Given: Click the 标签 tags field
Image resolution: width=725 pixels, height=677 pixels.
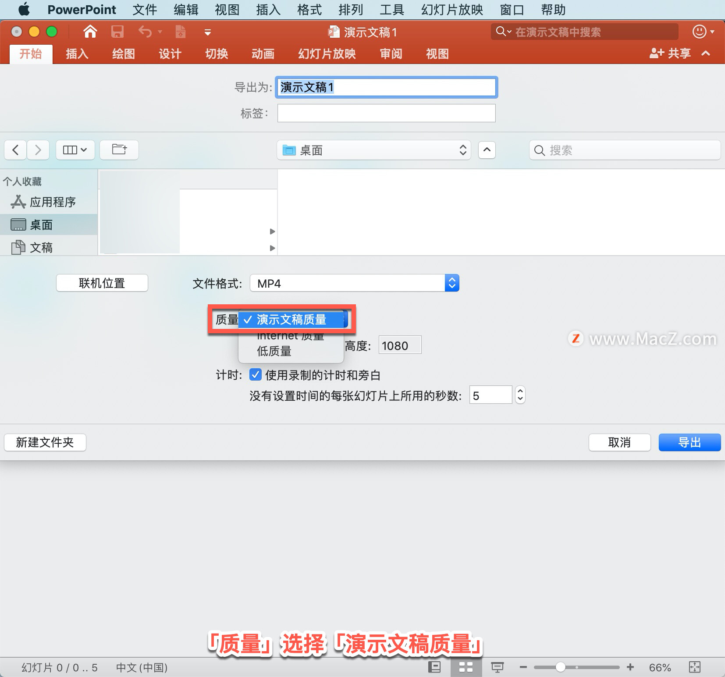Looking at the screenshot, I should (387, 113).
